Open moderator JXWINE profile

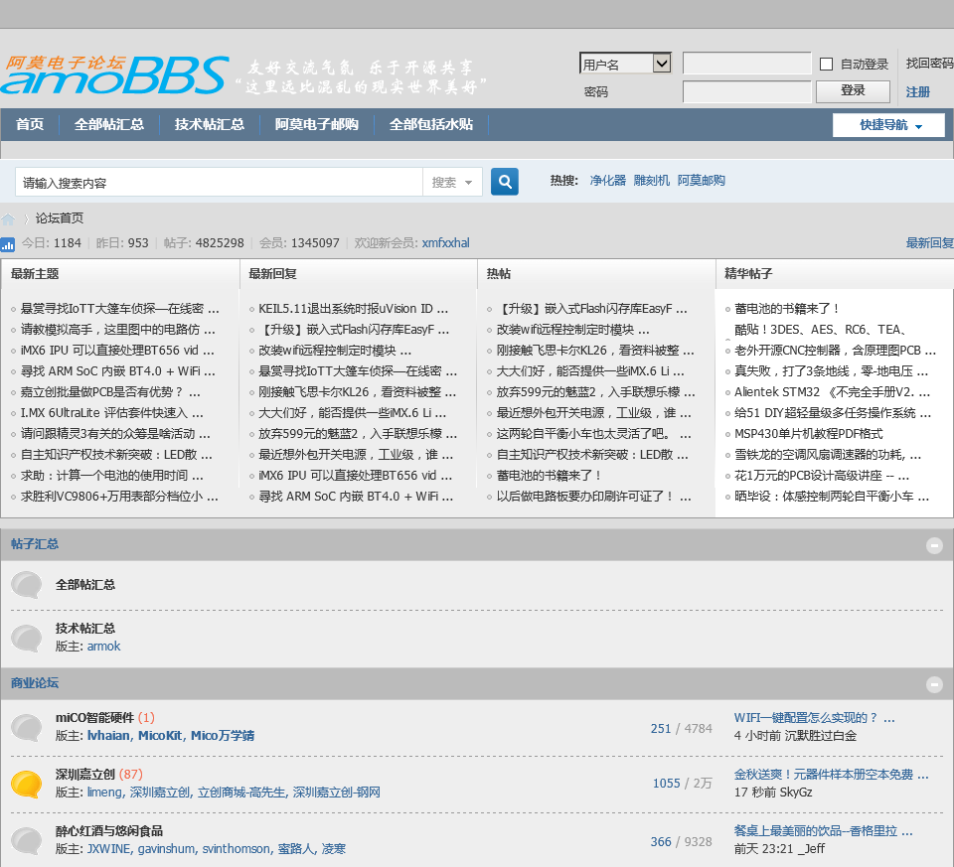pos(108,848)
